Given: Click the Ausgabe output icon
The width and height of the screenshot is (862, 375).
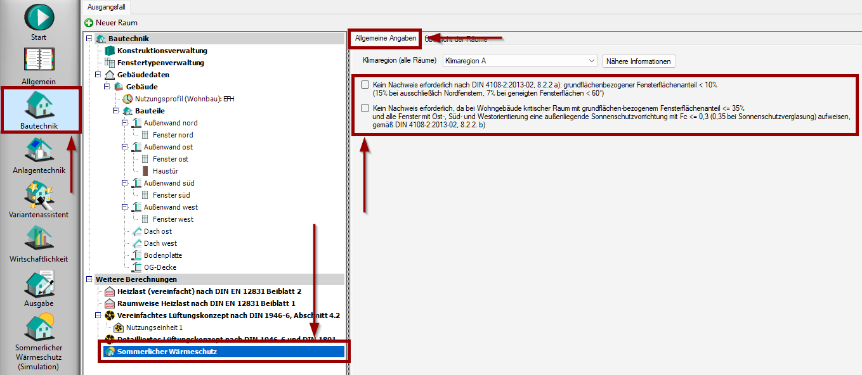Looking at the screenshot, I should coord(39,283).
